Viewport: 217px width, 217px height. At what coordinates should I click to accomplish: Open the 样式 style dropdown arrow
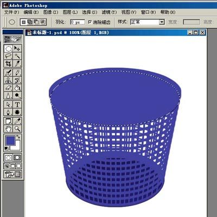point(162,22)
